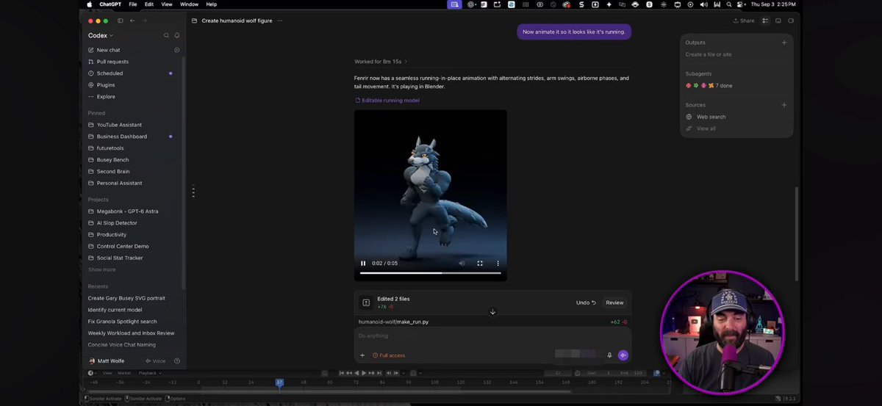This screenshot has height=406, width=882.
Task: Seek on the video progress bar
Action: [x=431, y=273]
